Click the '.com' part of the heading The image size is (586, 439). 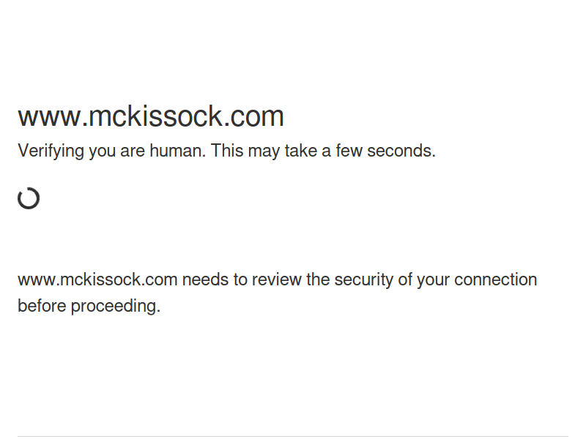(x=253, y=116)
